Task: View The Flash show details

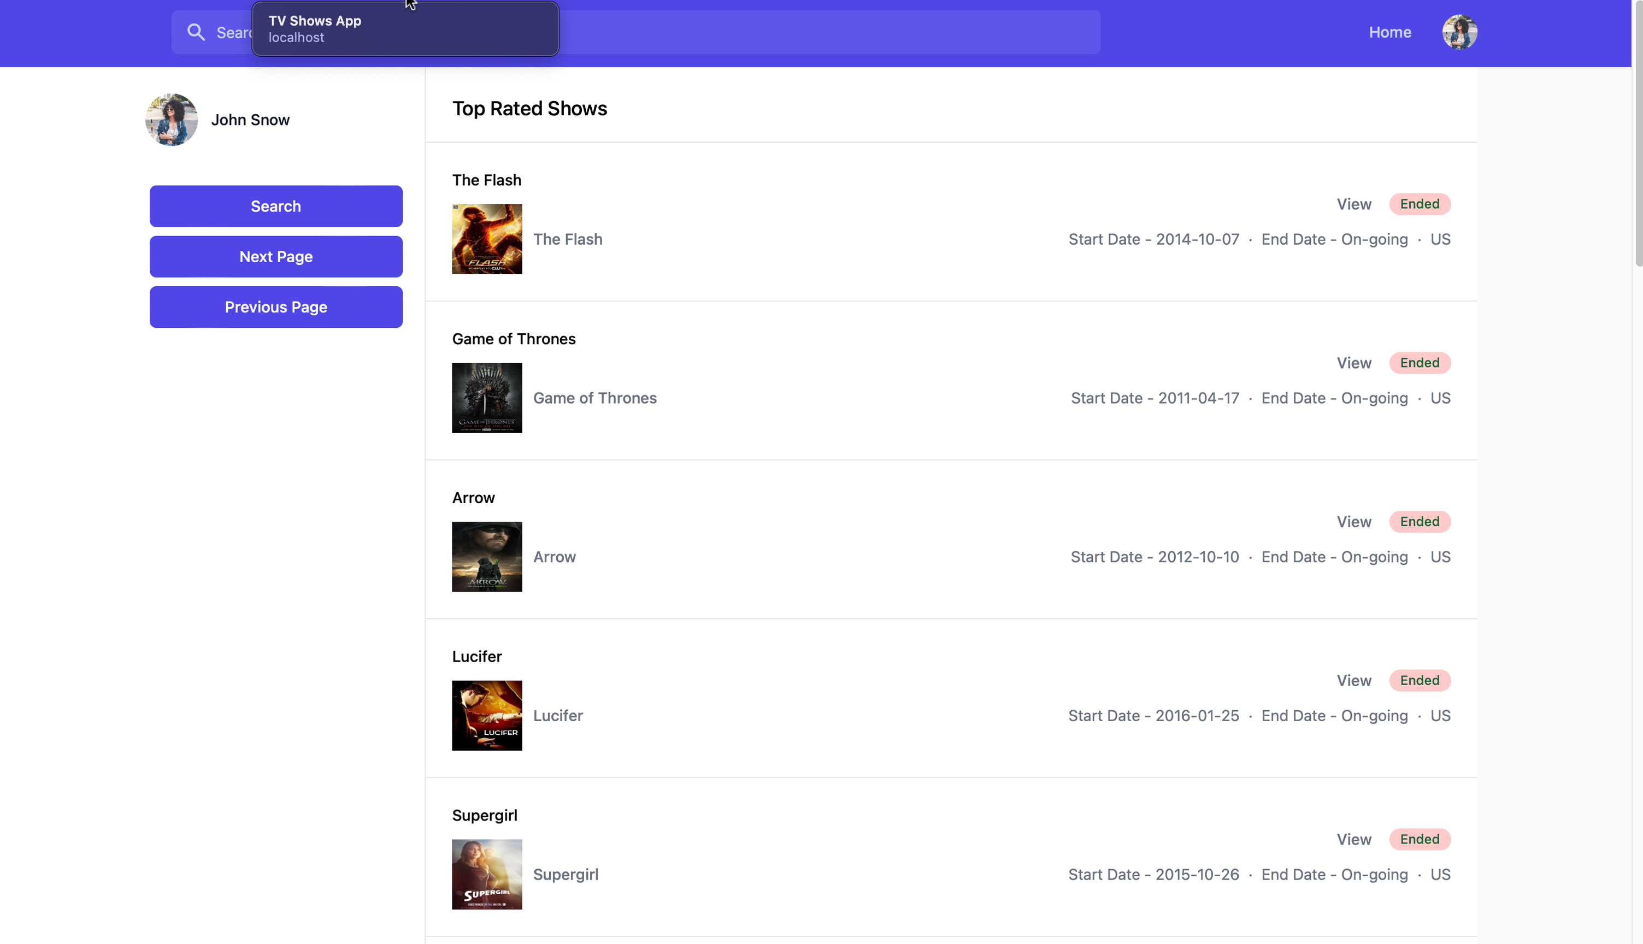Action: [1353, 204]
